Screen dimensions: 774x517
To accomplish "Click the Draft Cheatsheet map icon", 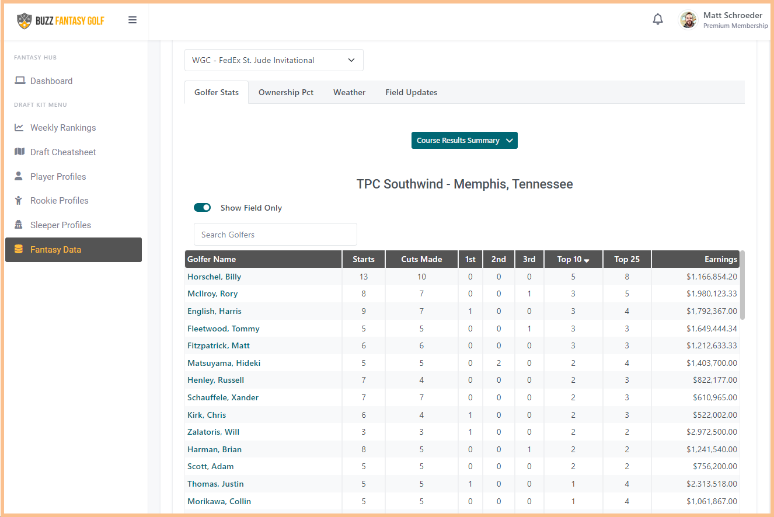I will coord(19,152).
